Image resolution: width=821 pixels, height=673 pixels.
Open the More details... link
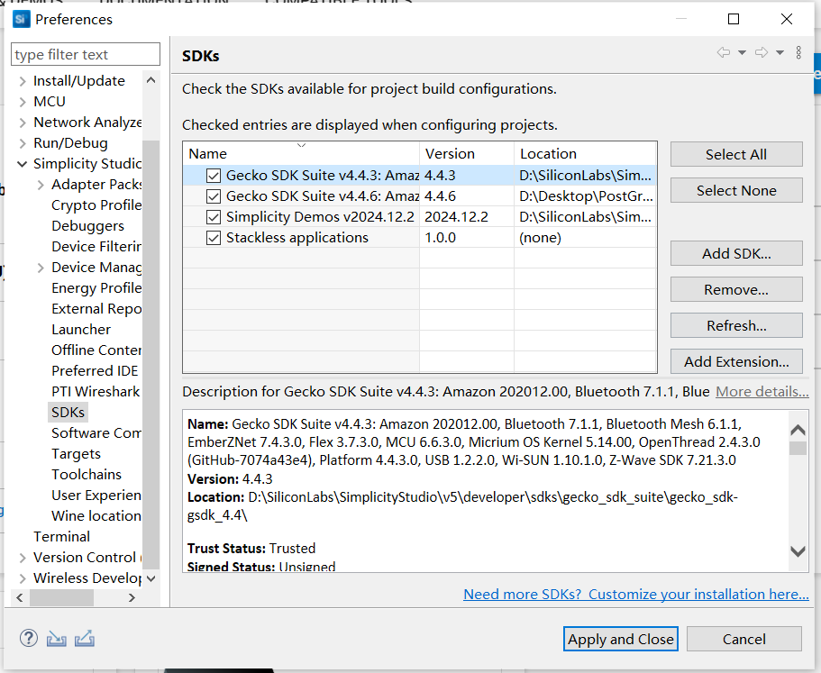762,391
